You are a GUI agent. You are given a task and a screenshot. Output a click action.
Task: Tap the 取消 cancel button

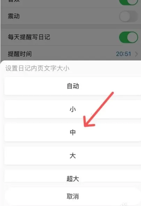coord(73,196)
